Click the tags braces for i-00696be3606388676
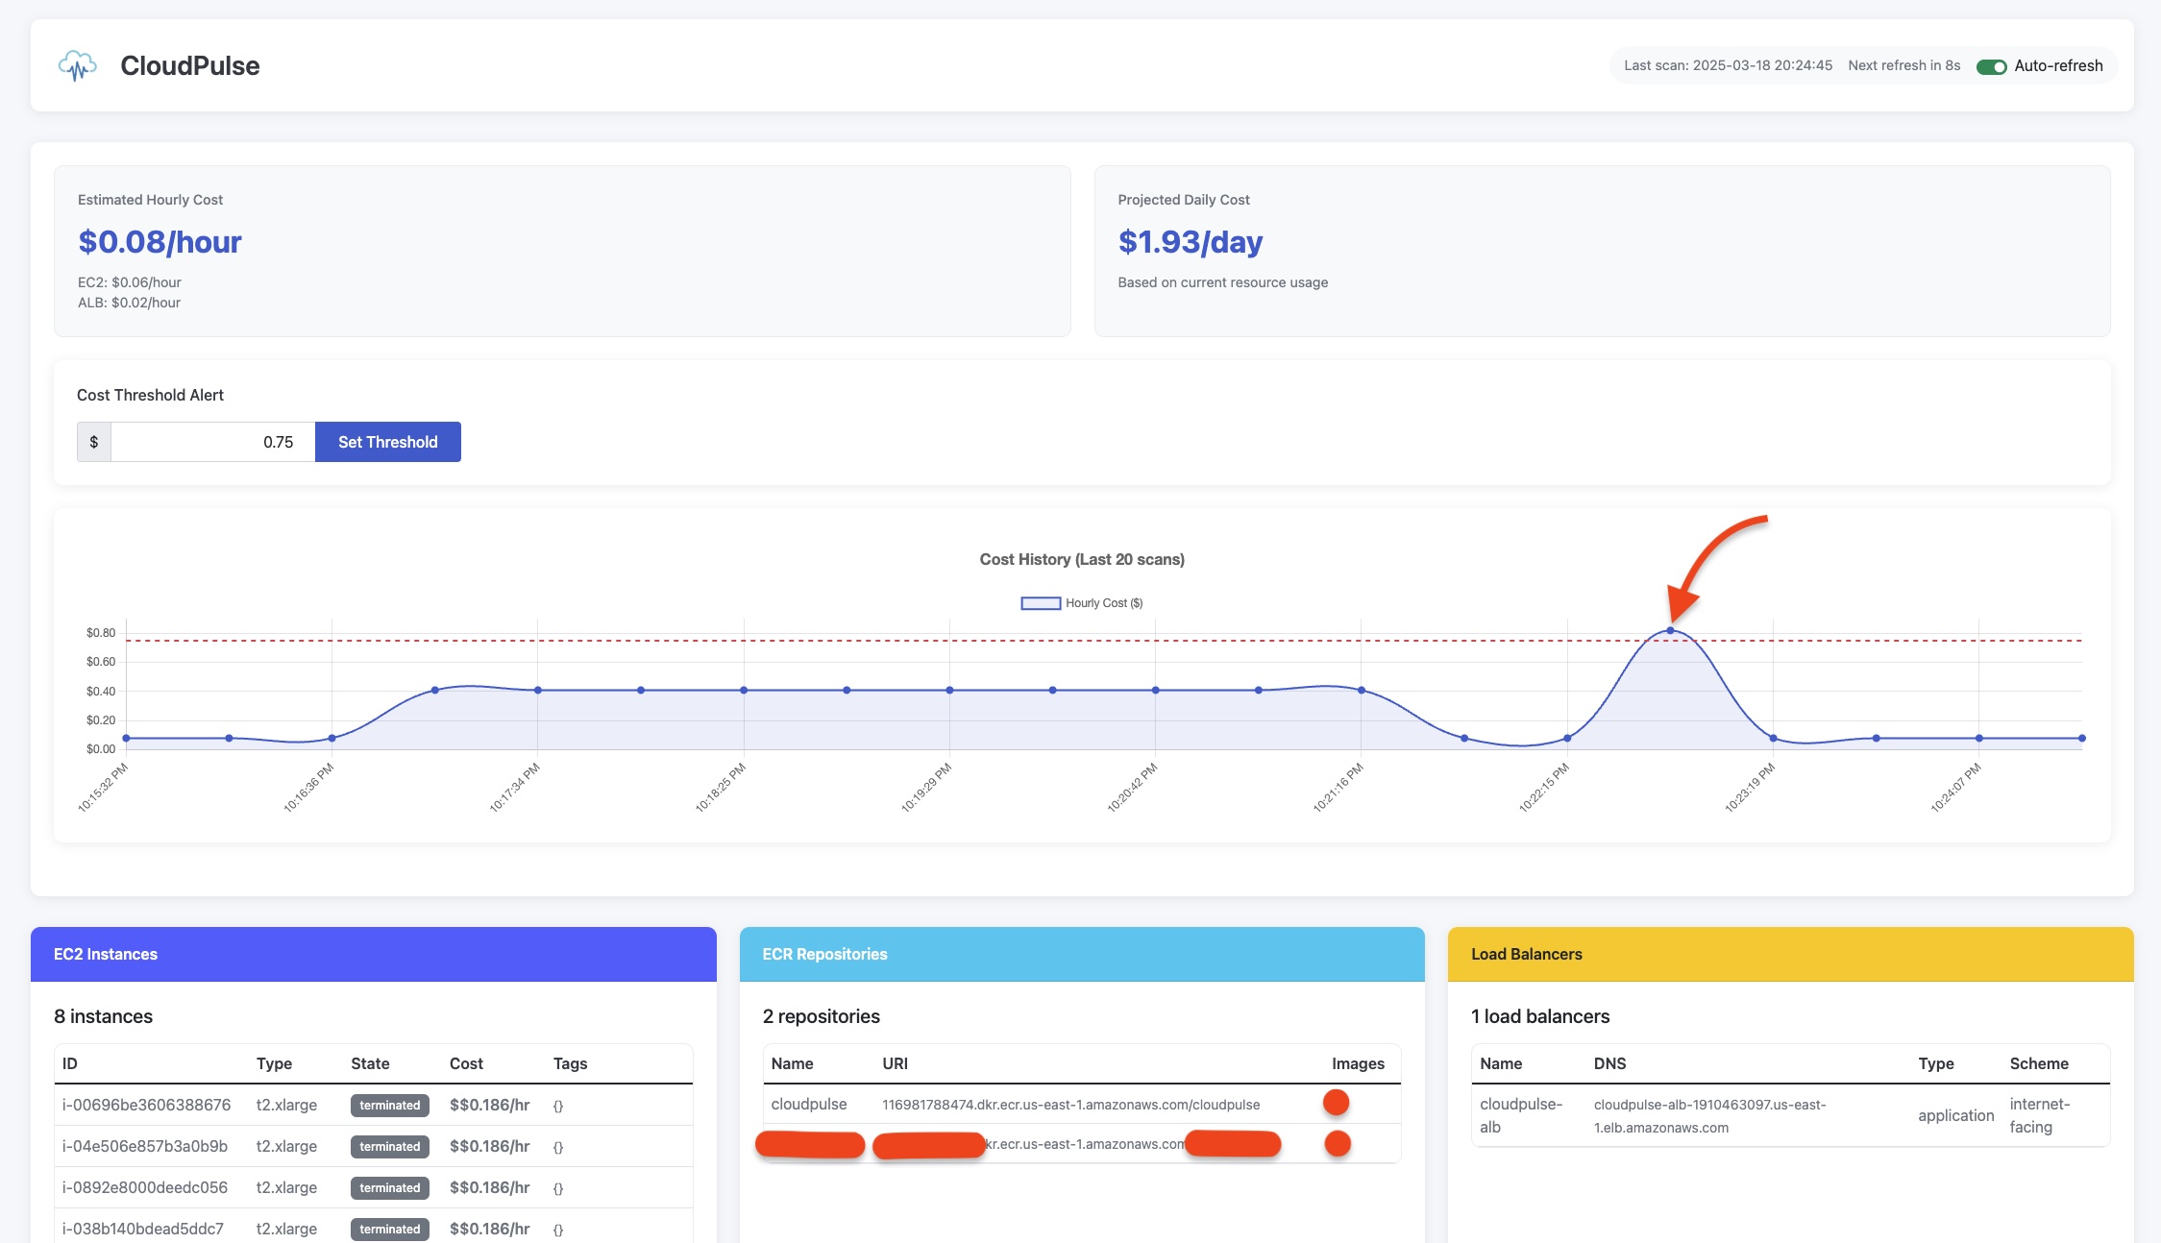The height and width of the screenshot is (1243, 2161). point(558,1106)
